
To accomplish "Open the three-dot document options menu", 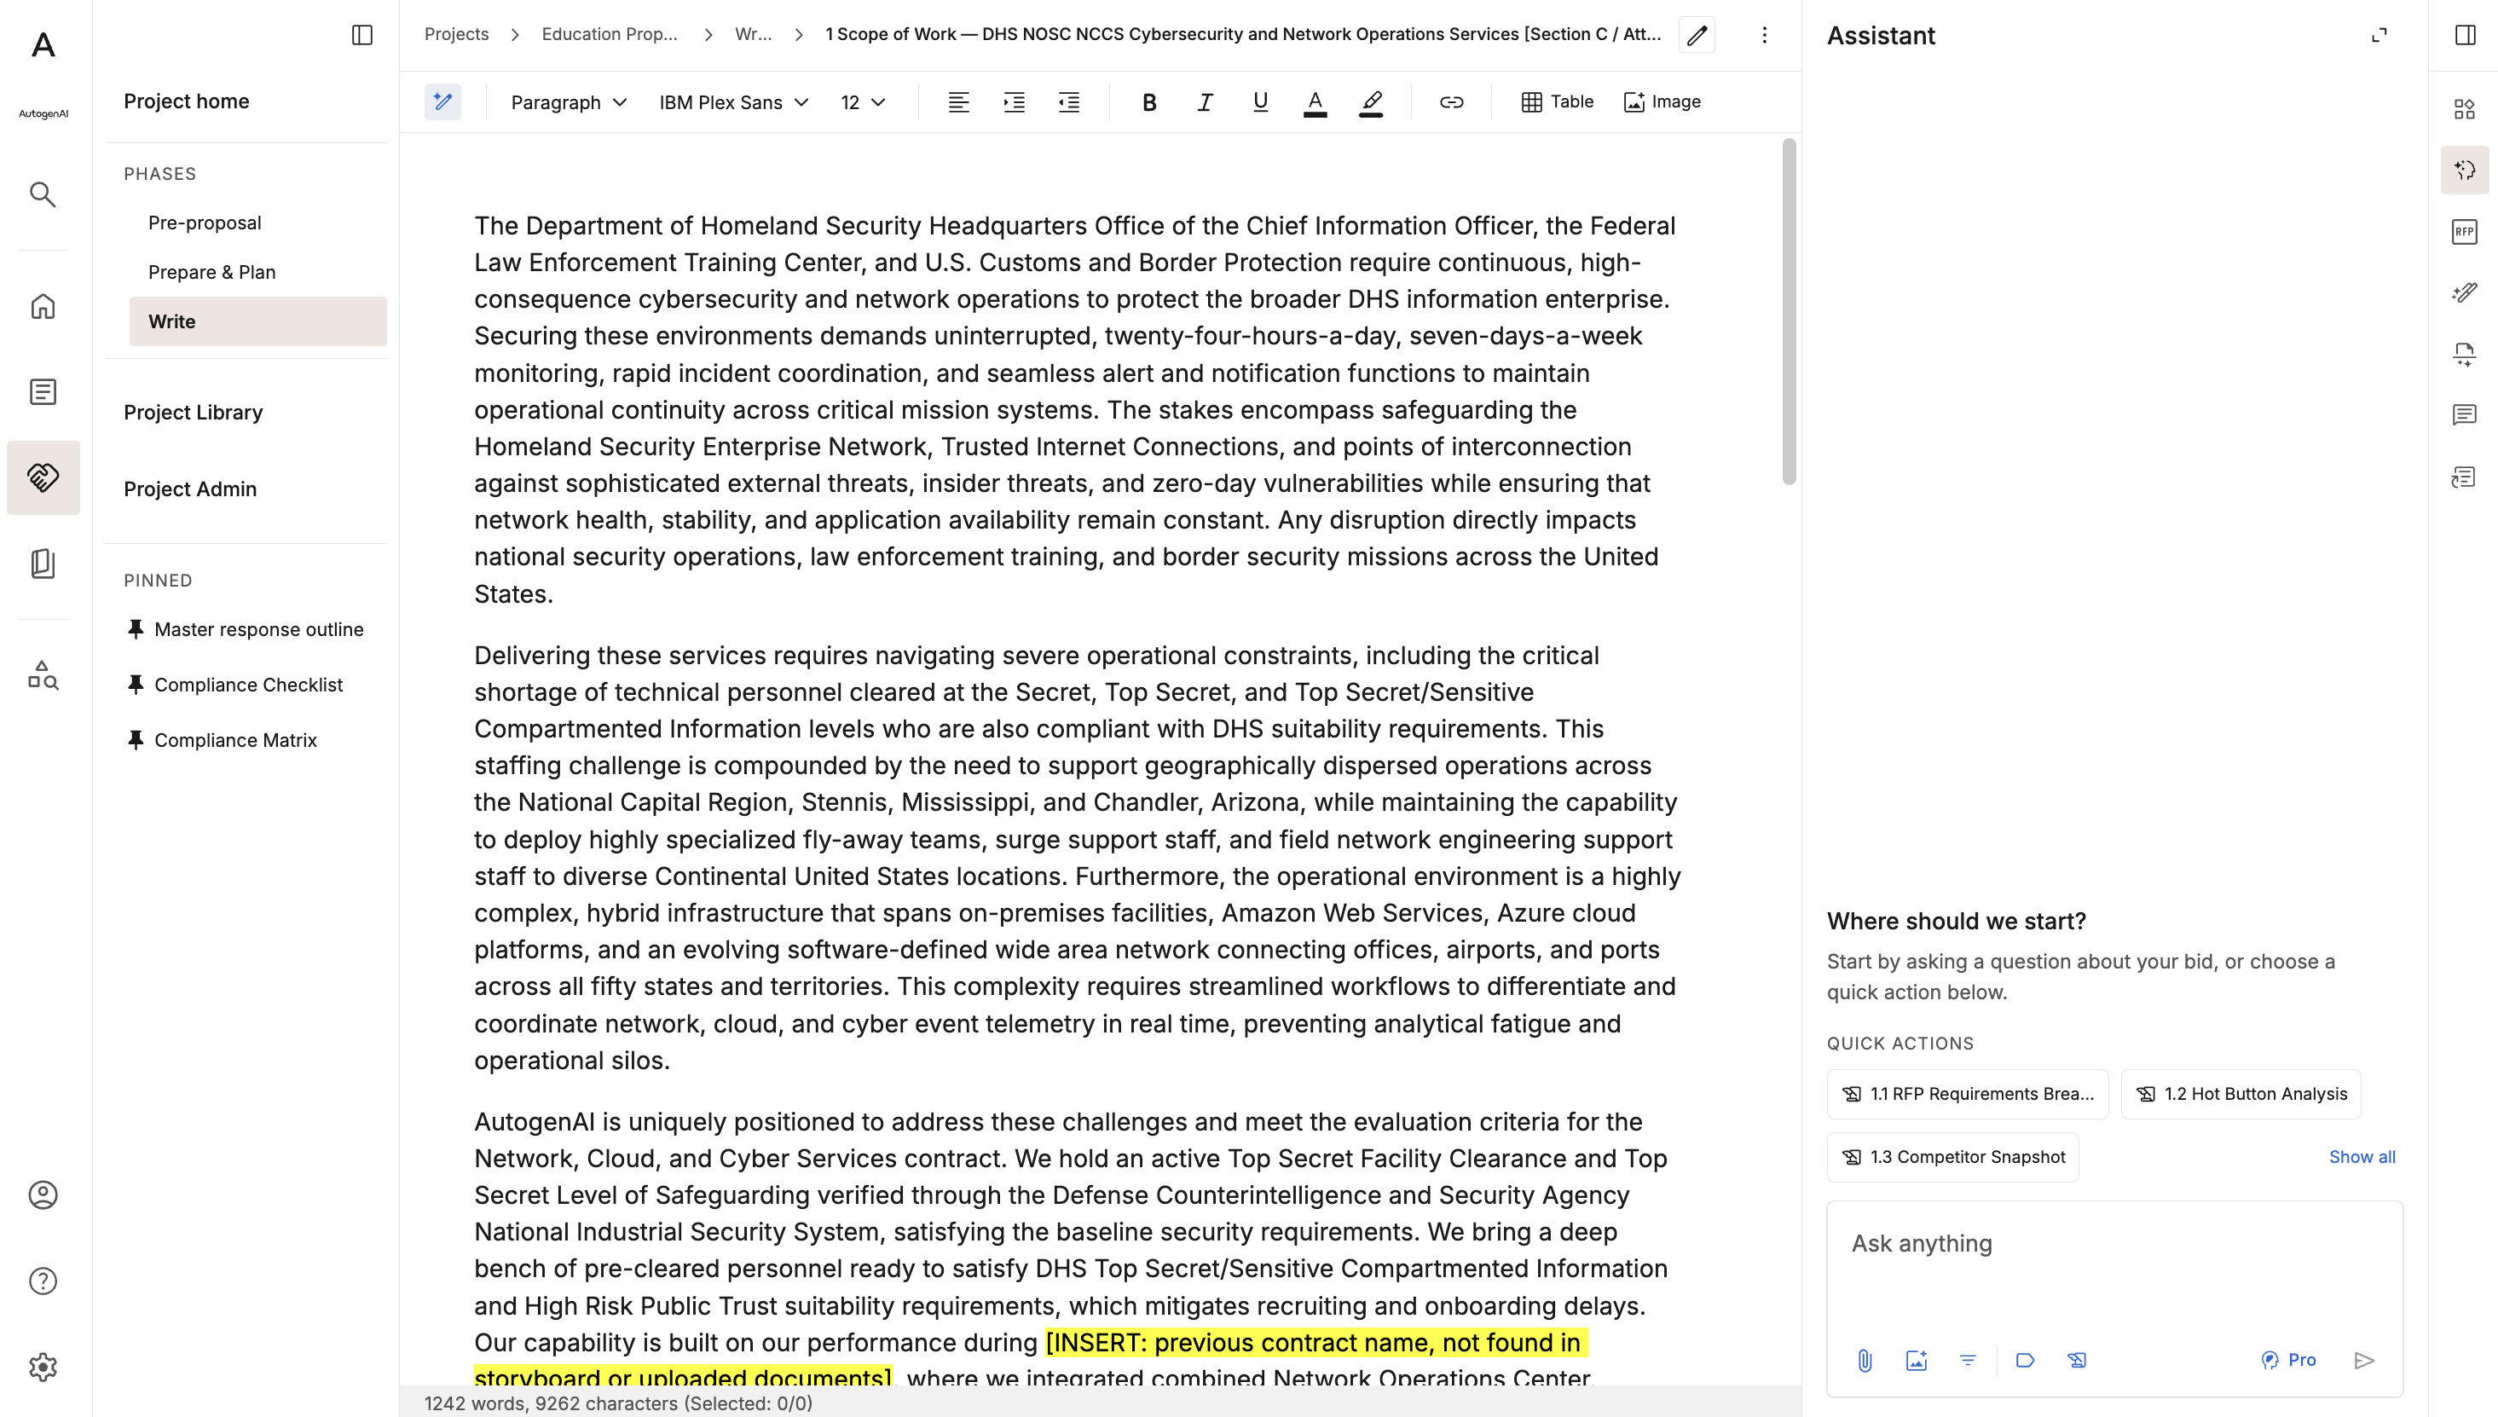I will click(x=1764, y=35).
